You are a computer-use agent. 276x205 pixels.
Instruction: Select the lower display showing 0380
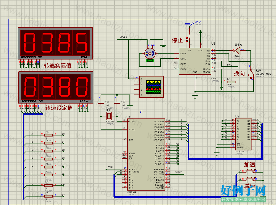[56, 87]
